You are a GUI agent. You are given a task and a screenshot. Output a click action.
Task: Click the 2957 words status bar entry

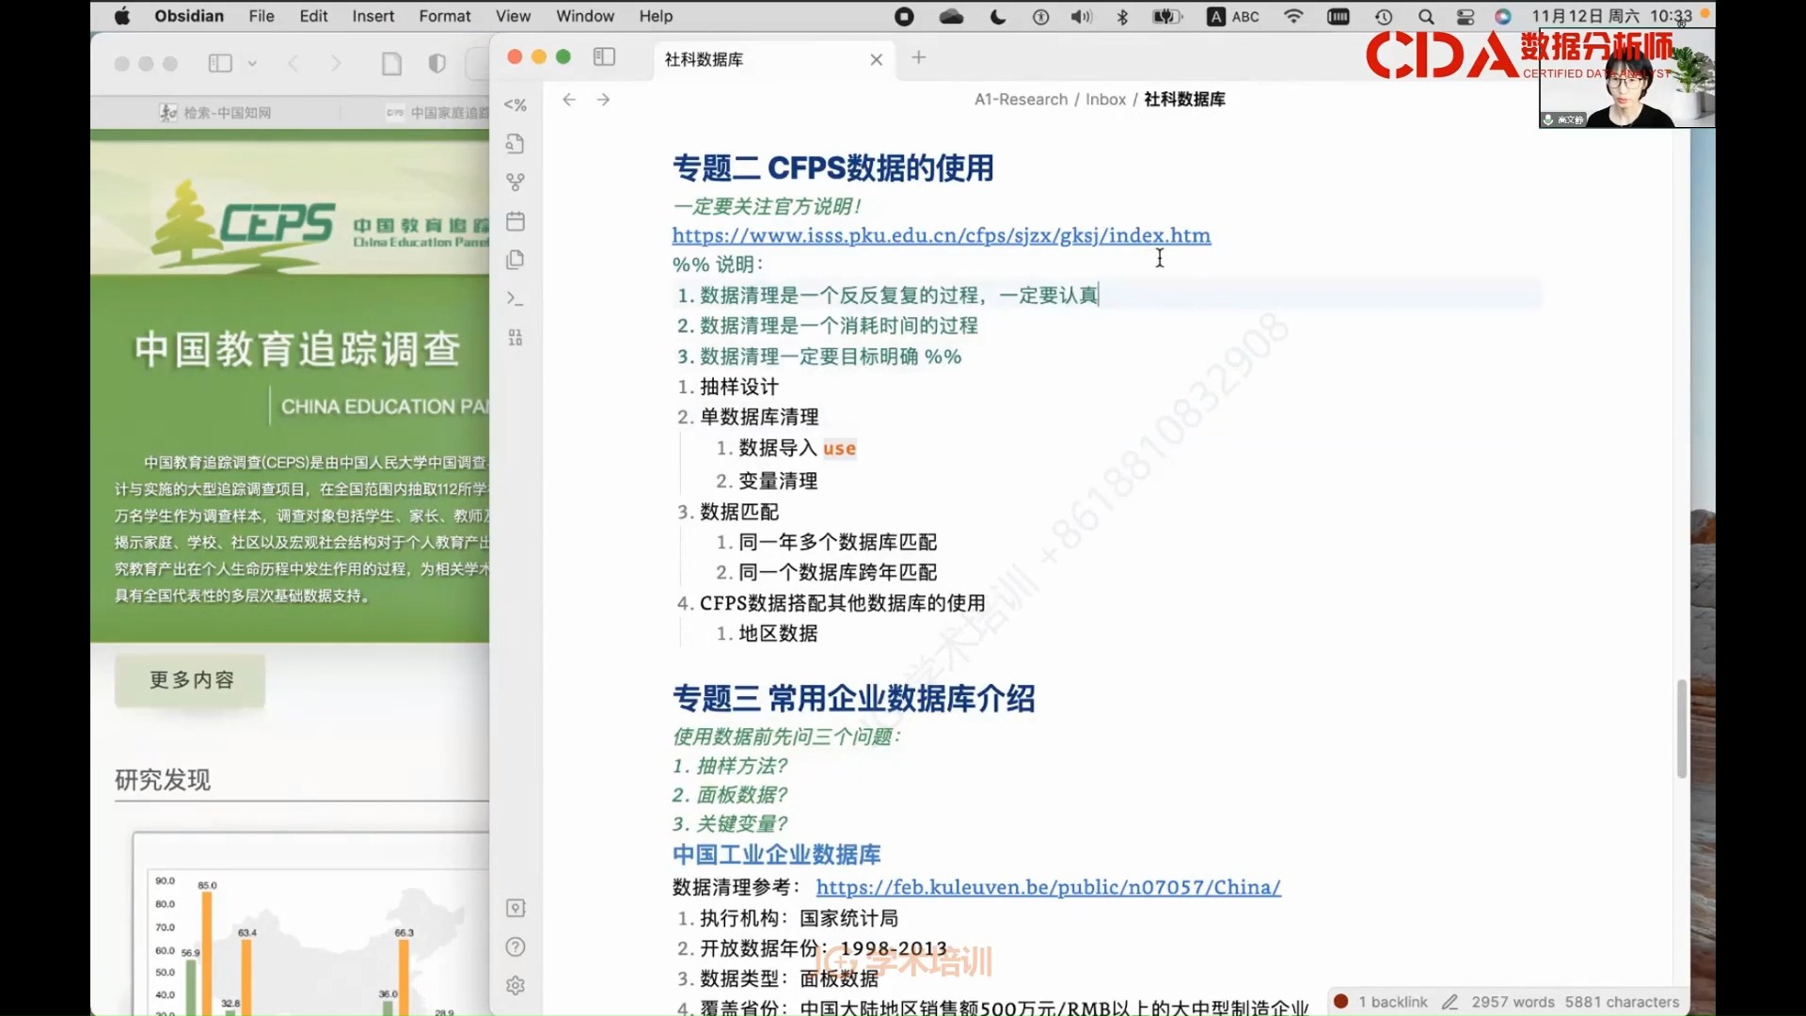tap(1513, 1002)
